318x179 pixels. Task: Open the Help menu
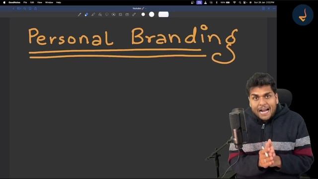coord(59,2)
